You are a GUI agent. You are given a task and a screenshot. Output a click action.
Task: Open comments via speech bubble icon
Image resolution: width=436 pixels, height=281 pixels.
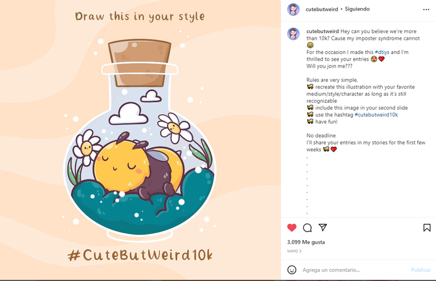click(x=307, y=228)
